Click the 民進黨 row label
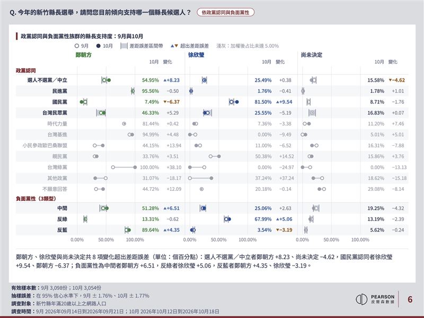Image resolution: width=424 pixels, height=318 pixels. point(60,91)
